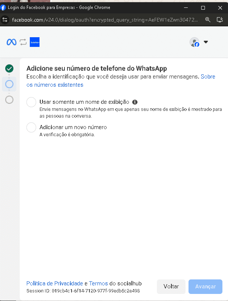Click the Avançar button

click(205, 286)
